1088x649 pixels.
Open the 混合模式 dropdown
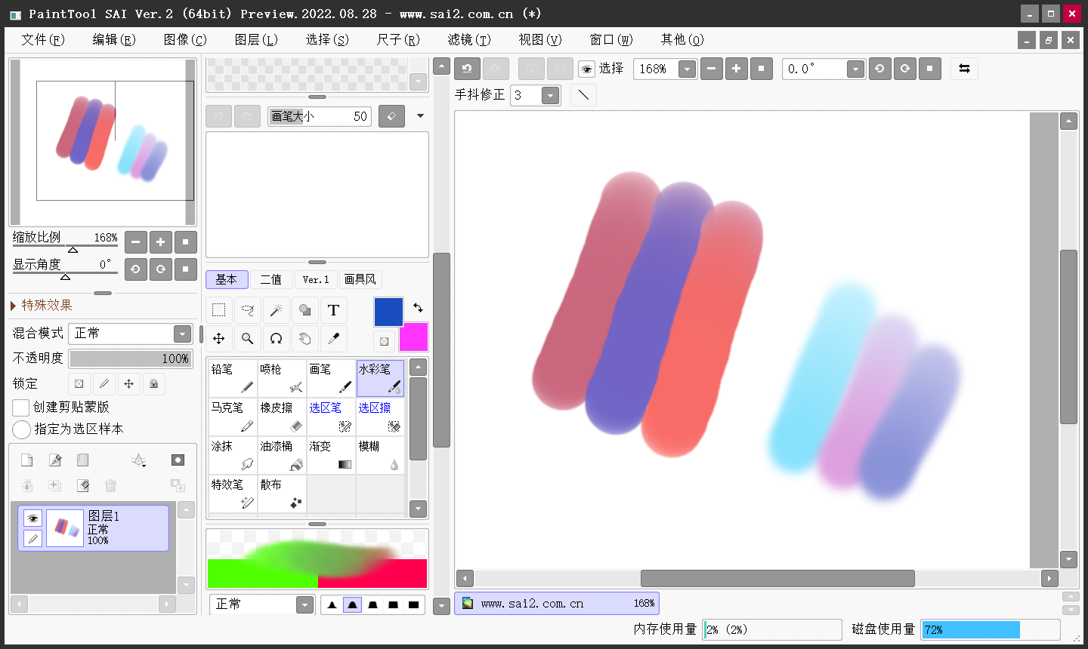pos(182,334)
